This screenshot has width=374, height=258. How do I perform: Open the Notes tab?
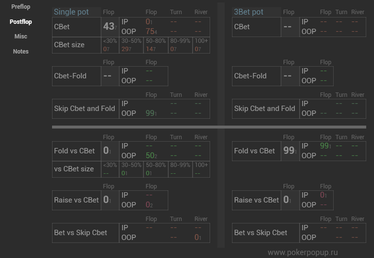coord(21,51)
